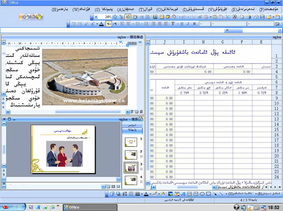Select slide 4 thumbnail in slide panel

click(x=131, y=181)
